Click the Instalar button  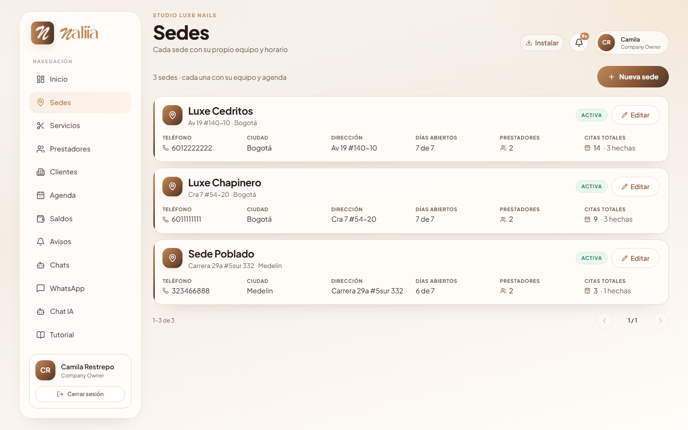click(x=542, y=43)
